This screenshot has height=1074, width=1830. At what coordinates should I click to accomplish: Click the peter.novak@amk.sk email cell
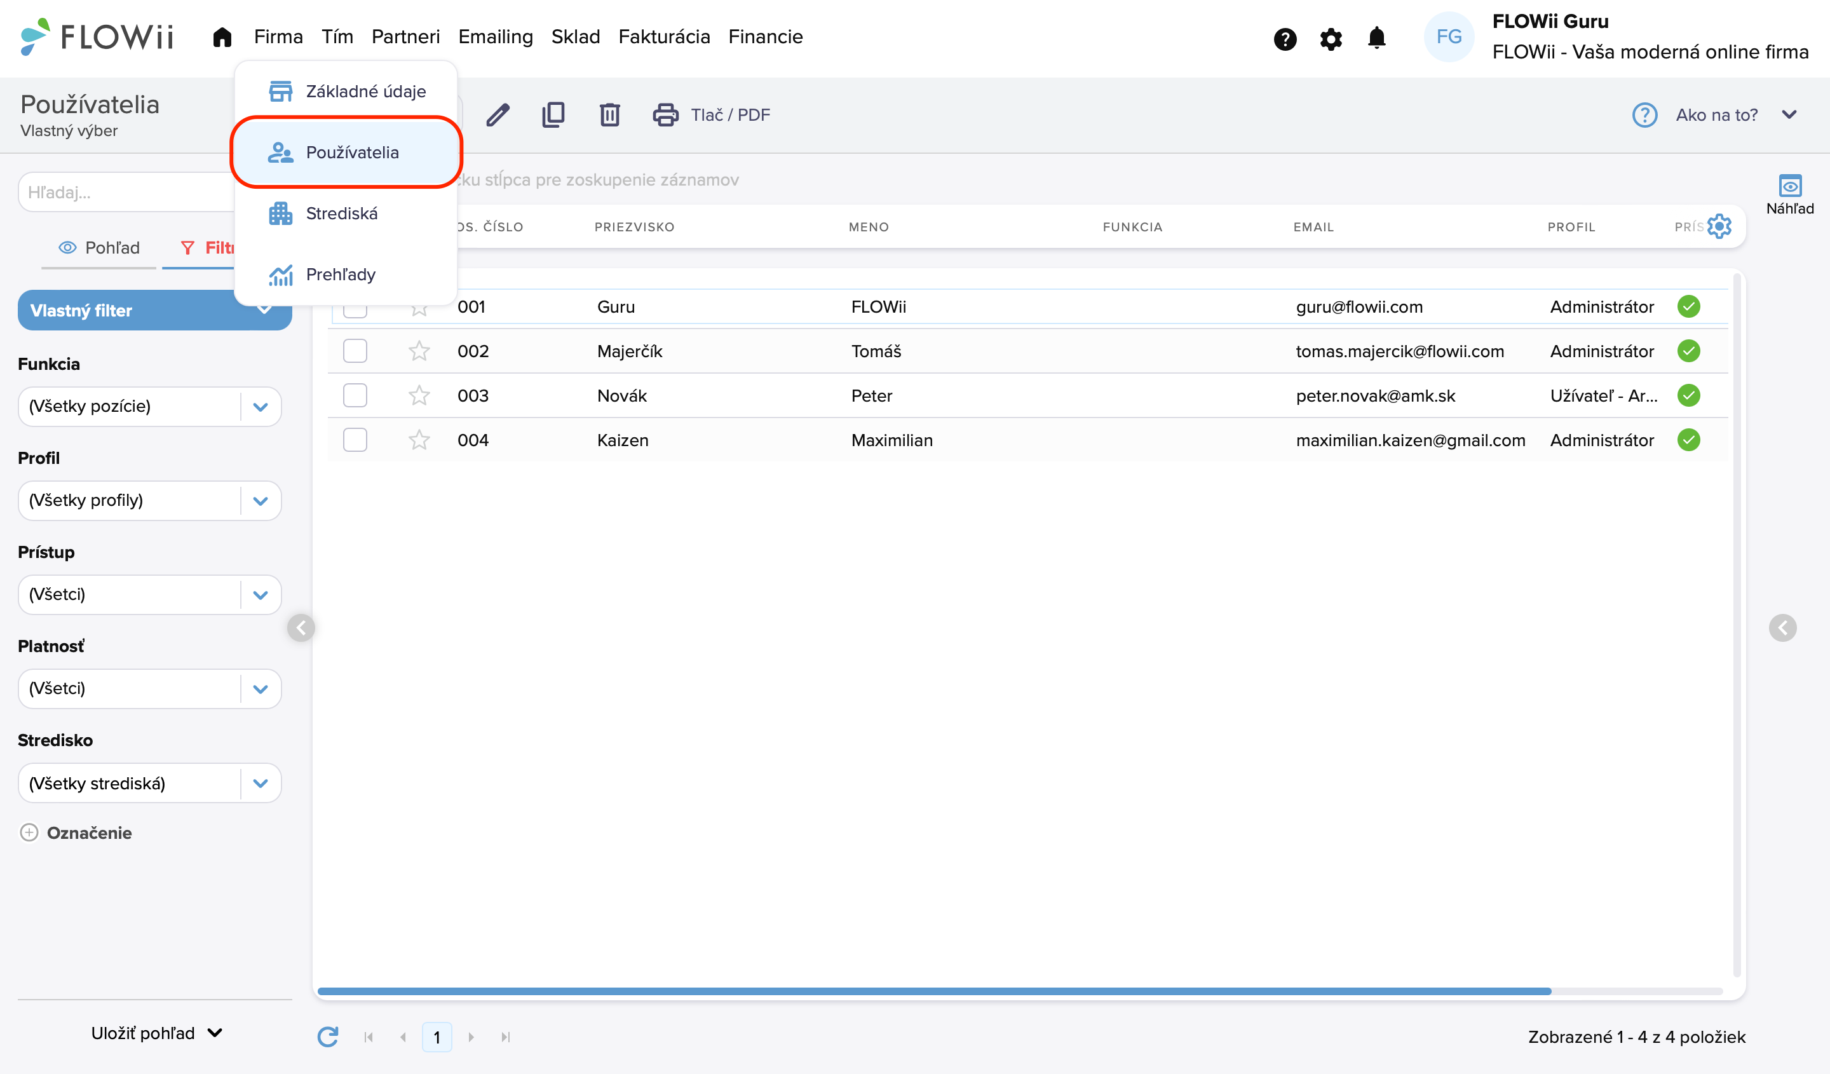pyautogui.click(x=1376, y=396)
